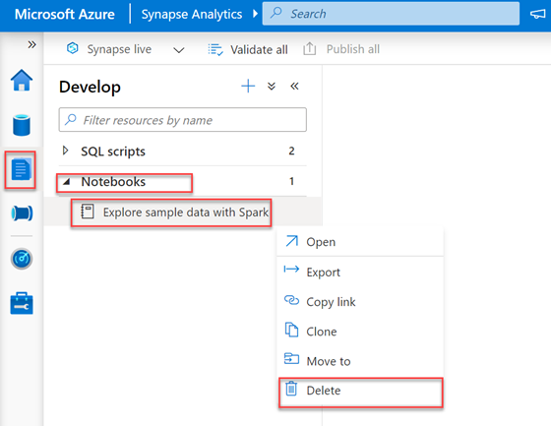
Task: Click Notebooks count 1
Action: (291, 181)
